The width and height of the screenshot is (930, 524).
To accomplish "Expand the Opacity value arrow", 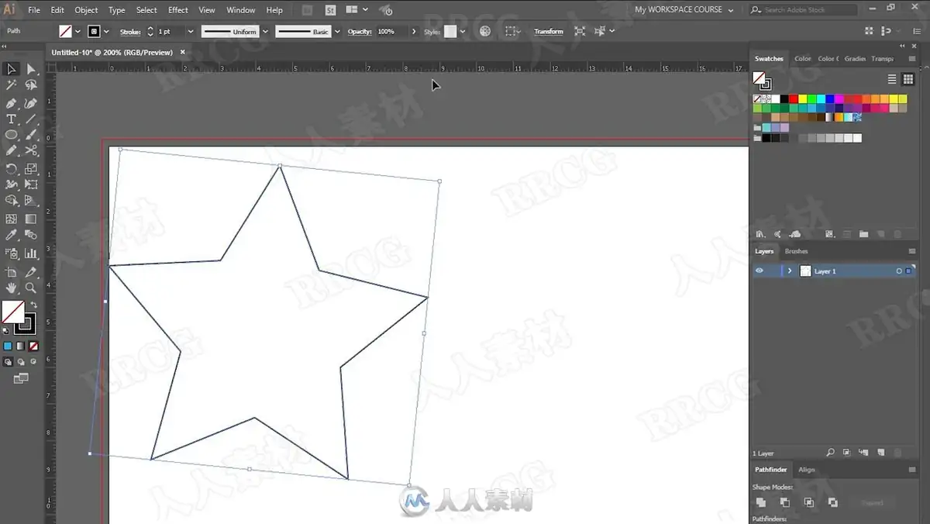I will pos(414,32).
